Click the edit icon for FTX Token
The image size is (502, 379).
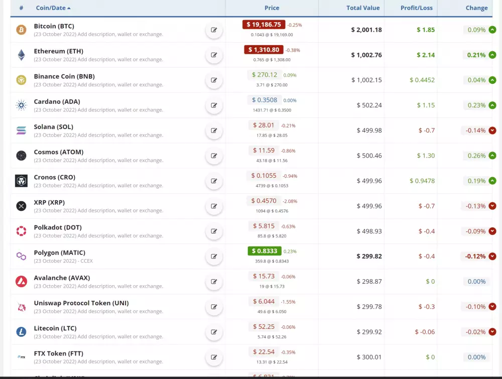pos(214,357)
